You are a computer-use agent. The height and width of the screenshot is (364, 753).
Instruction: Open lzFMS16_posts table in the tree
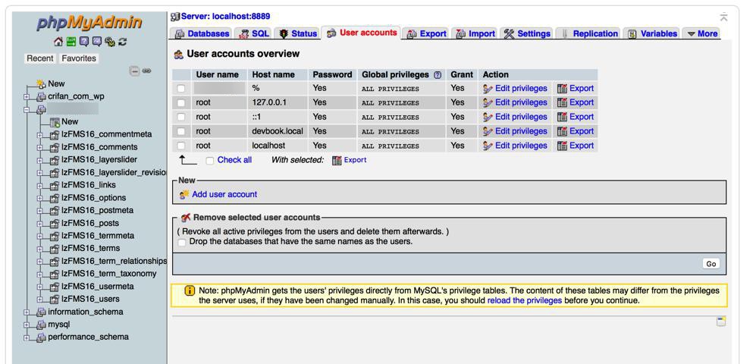[89, 223]
